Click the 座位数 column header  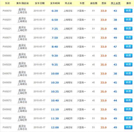click(94, 3)
